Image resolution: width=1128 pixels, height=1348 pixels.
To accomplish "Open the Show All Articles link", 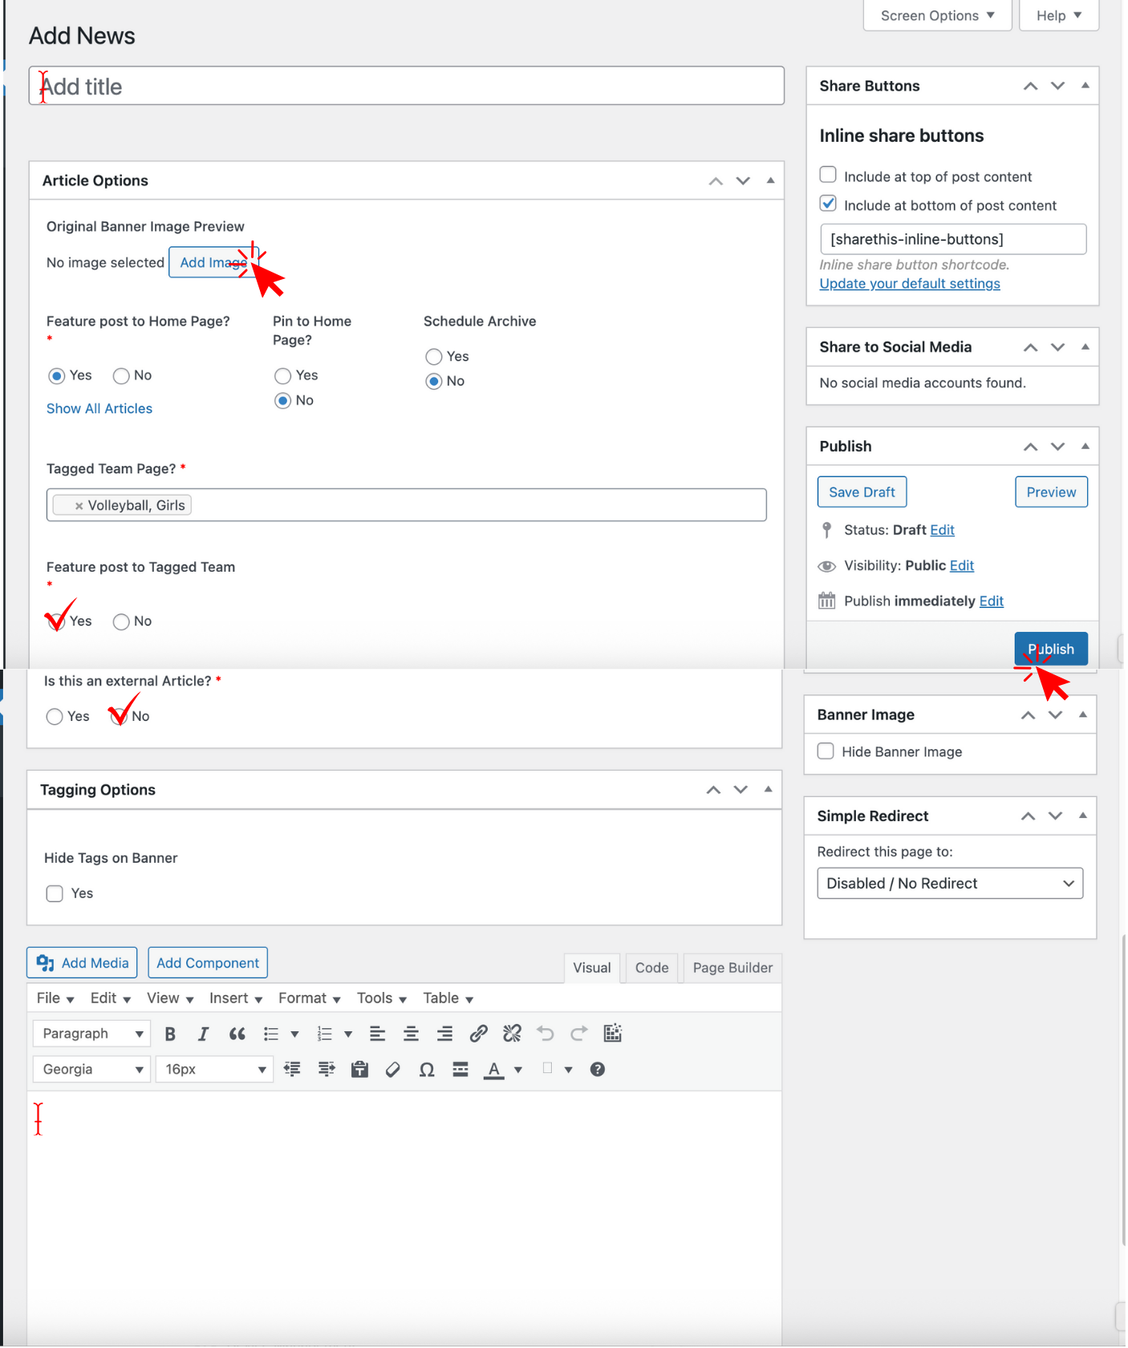I will click(x=99, y=409).
